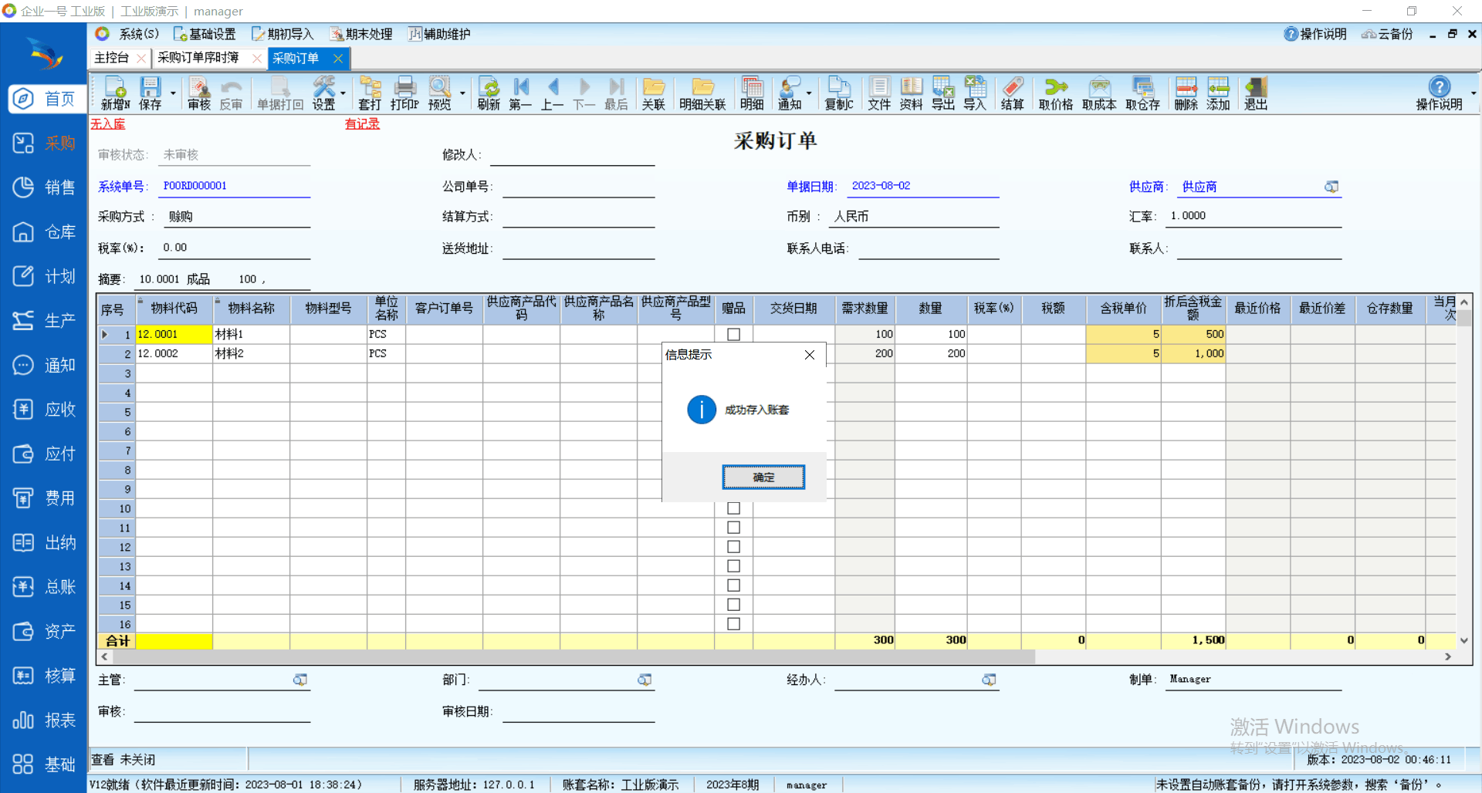Image resolution: width=1482 pixels, height=793 pixels.
Task: Open 采购 module in left sidebar
Action: (x=44, y=143)
